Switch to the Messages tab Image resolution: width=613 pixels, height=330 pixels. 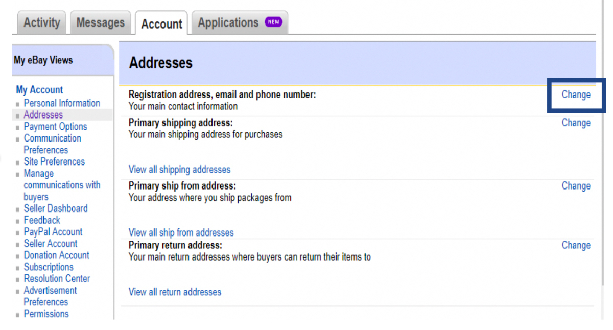pyautogui.click(x=100, y=22)
